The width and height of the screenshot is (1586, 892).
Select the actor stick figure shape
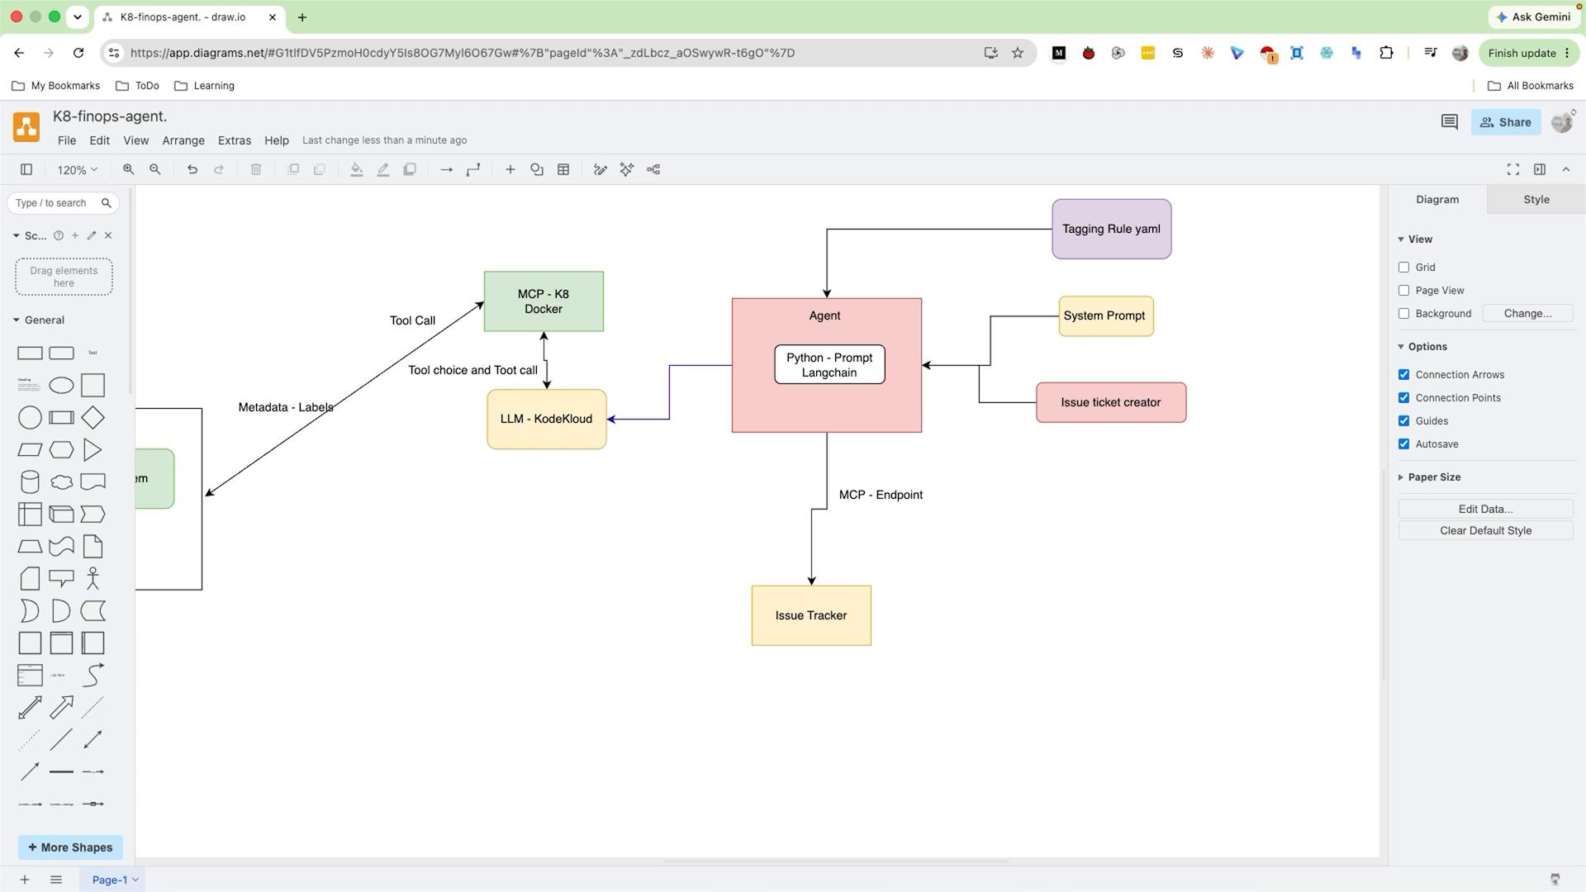tap(93, 578)
